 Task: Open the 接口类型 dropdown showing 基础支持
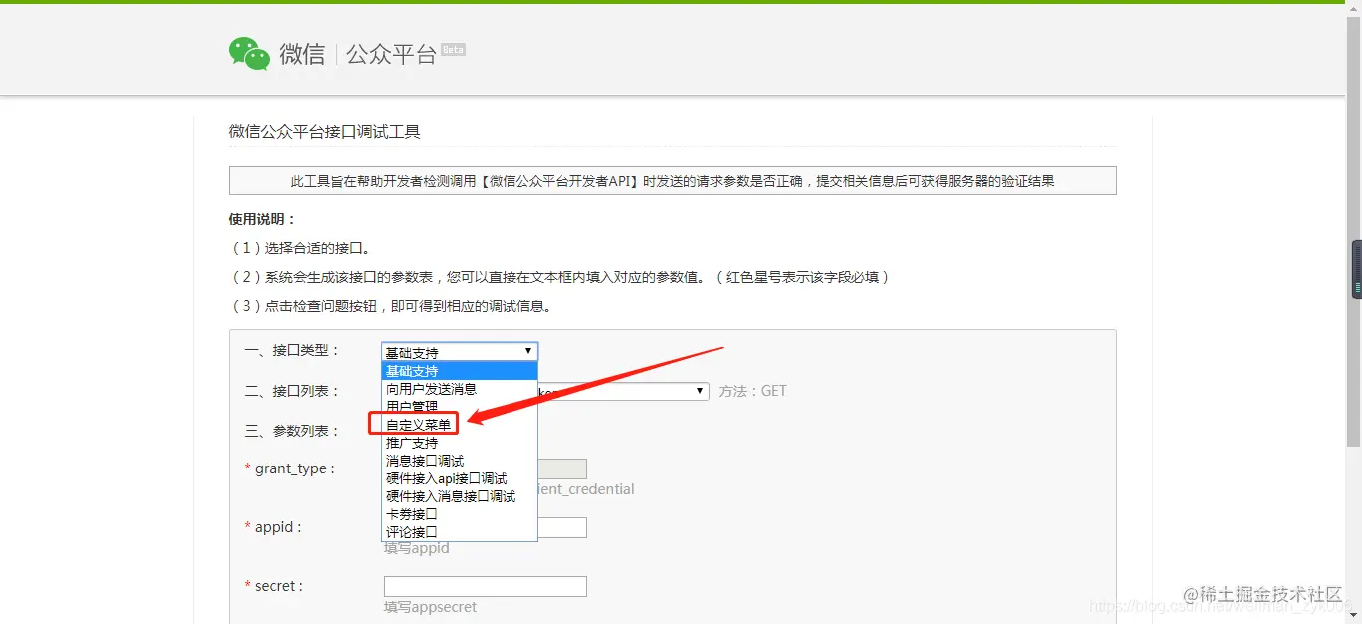[460, 351]
